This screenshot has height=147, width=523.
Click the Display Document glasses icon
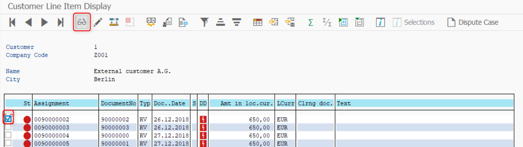[82, 22]
